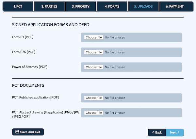Click the 'PCT: Published application [PDF]' label
Image resolution: width=196 pixels, height=139 pixels.
coord(36,97)
